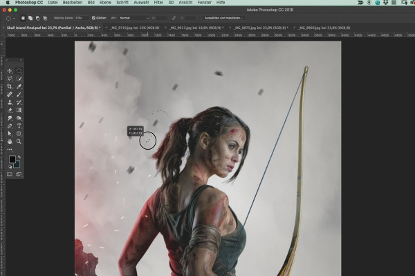Open the Filter menu
415x276 pixels.
coord(158,2)
